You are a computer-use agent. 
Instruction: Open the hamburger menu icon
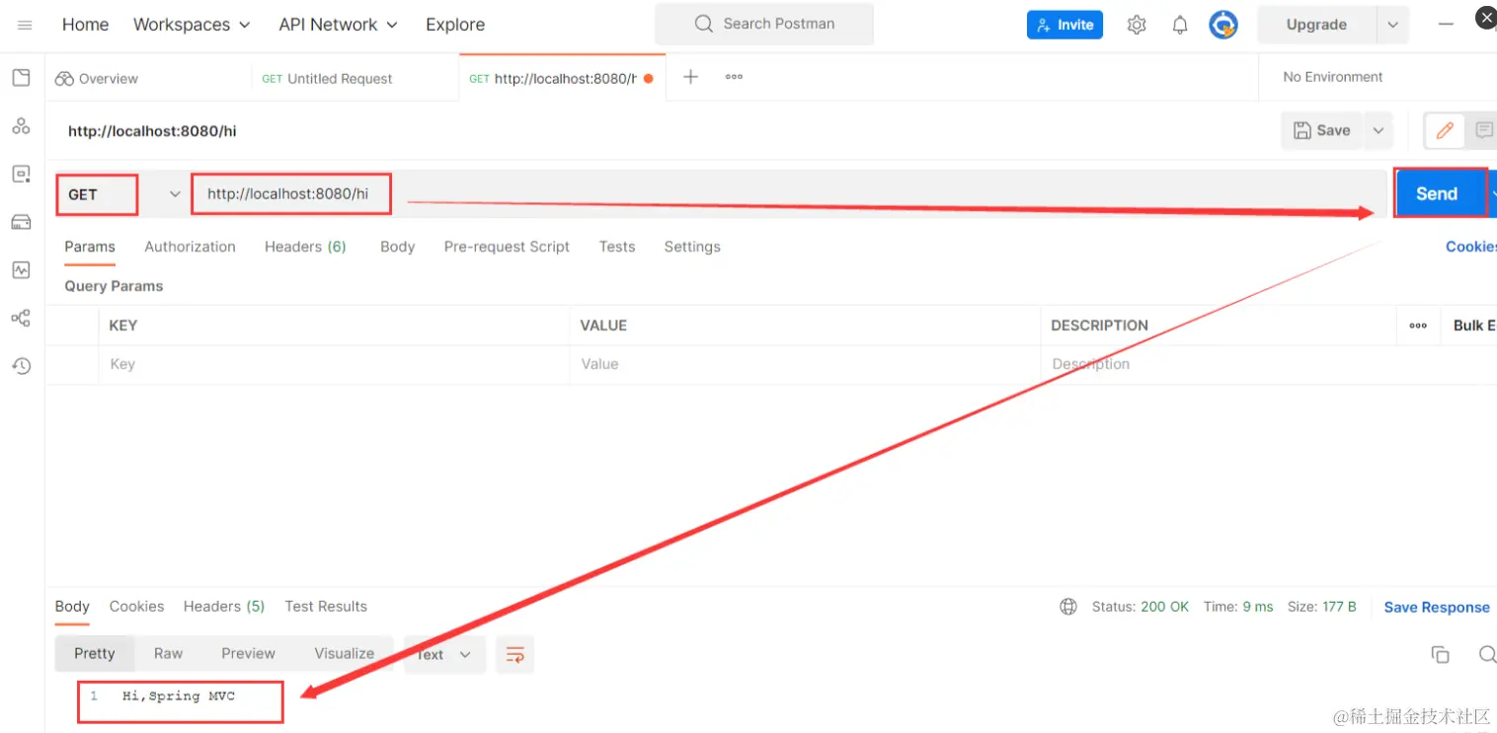25,25
